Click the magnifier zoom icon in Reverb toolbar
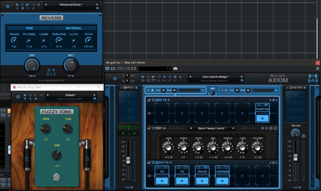This screenshot has width=321, height=191. (x=22, y=8)
